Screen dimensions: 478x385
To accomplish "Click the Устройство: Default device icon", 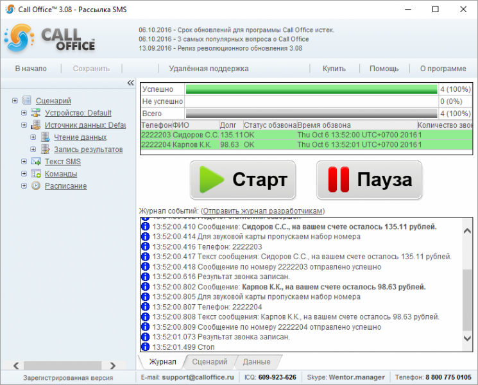I will click(36, 112).
